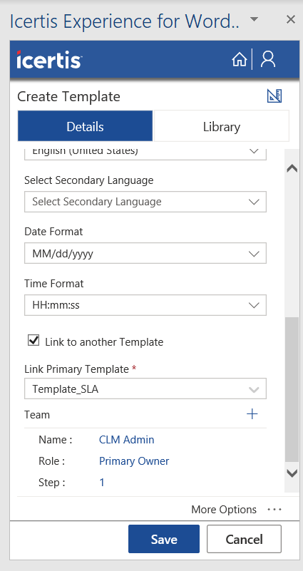Click the Team section heading
303x571 pixels.
37,415
